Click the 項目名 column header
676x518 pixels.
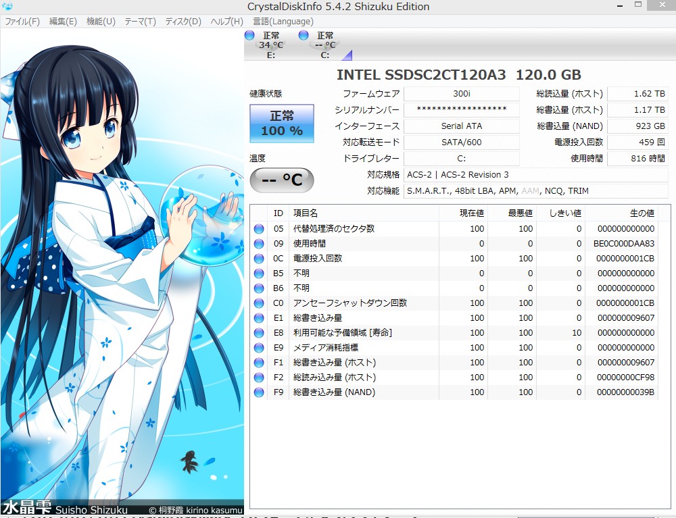pyautogui.click(x=364, y=213)
